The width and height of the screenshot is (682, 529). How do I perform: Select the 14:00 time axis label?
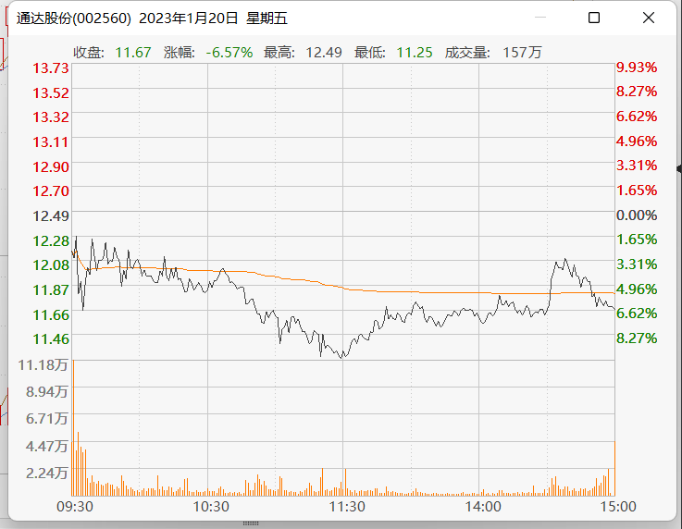483,507
